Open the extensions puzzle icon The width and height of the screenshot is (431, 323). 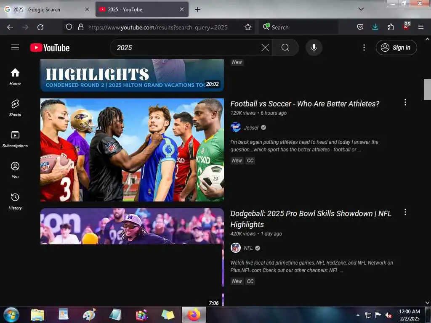tap(391, 27)
